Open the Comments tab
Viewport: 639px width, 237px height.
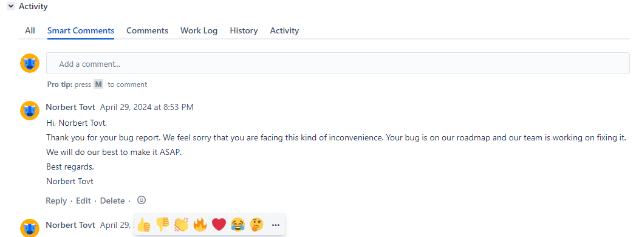tap(147, 30)
